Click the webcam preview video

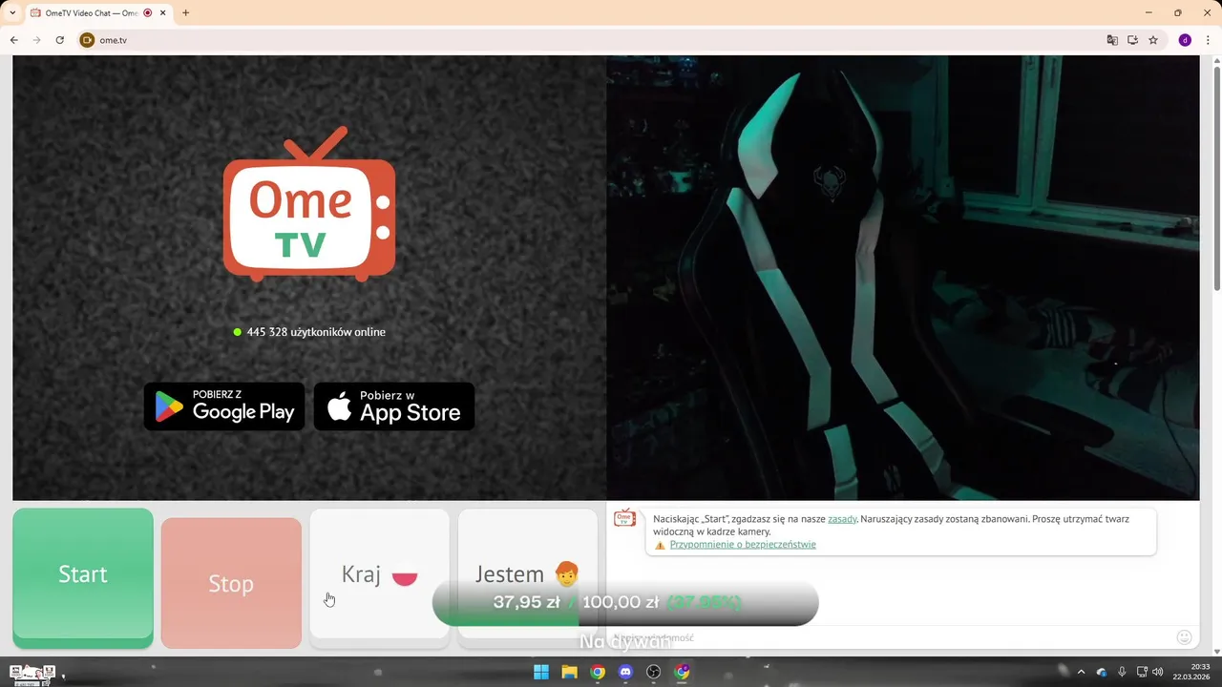click(x=902, y=278)
